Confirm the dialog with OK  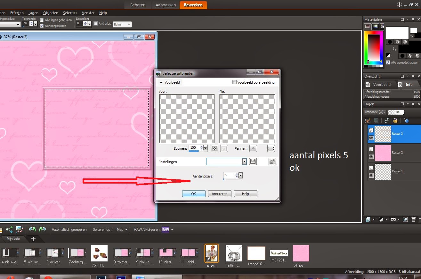tap(194, 193)
